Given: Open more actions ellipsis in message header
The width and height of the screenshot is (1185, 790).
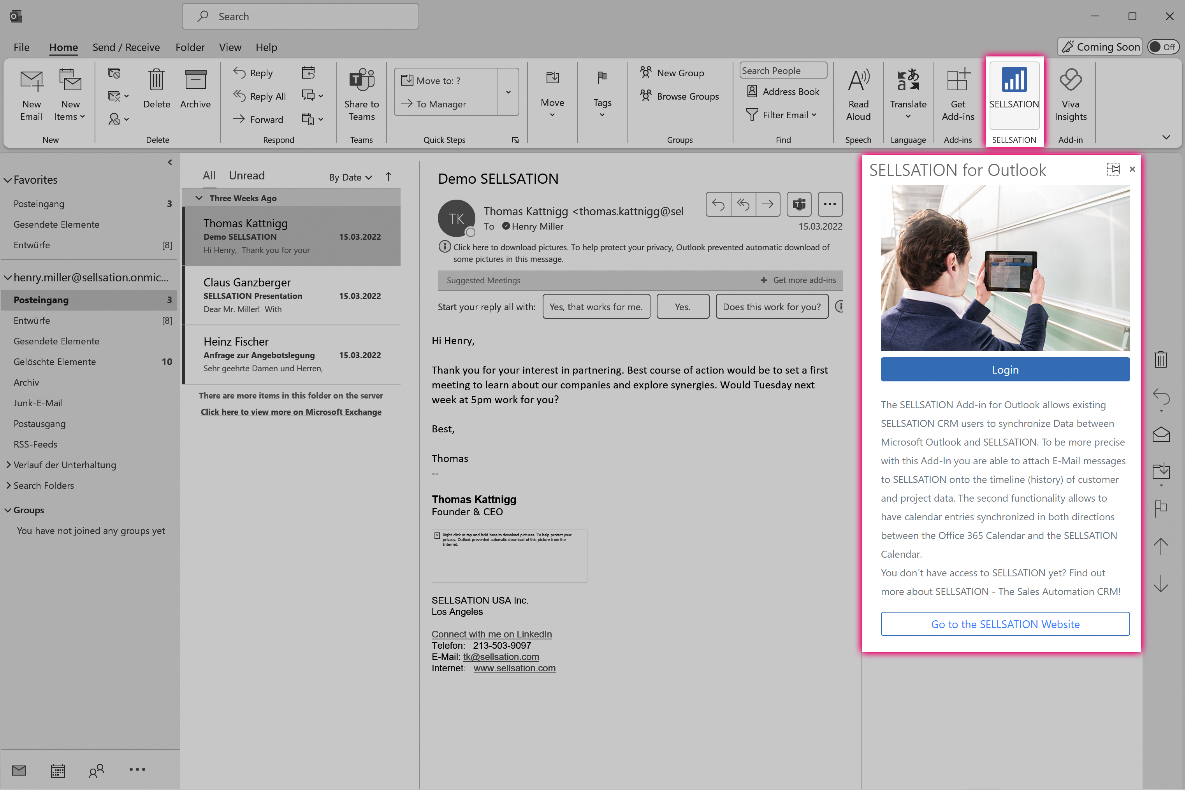Looking at the screenshot, I should 830,204.
